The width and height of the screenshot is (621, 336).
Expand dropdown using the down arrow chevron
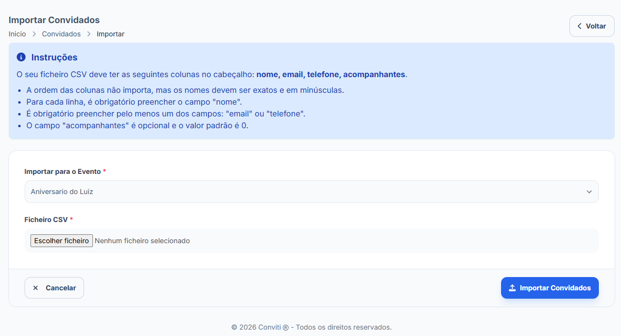pyautogui.click(x=589, y=192)
